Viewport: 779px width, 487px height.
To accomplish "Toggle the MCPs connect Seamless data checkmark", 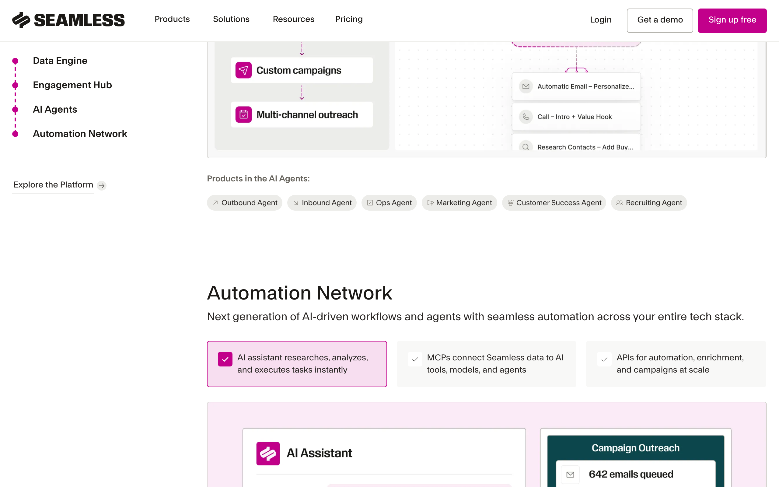I will (415, 359).
